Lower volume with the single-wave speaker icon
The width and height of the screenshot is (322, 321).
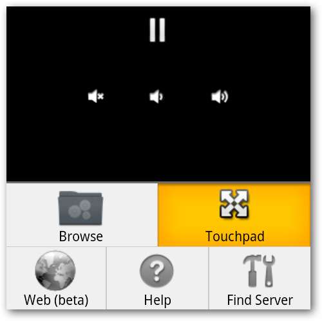pyautogui.click(x=156, y=96)
